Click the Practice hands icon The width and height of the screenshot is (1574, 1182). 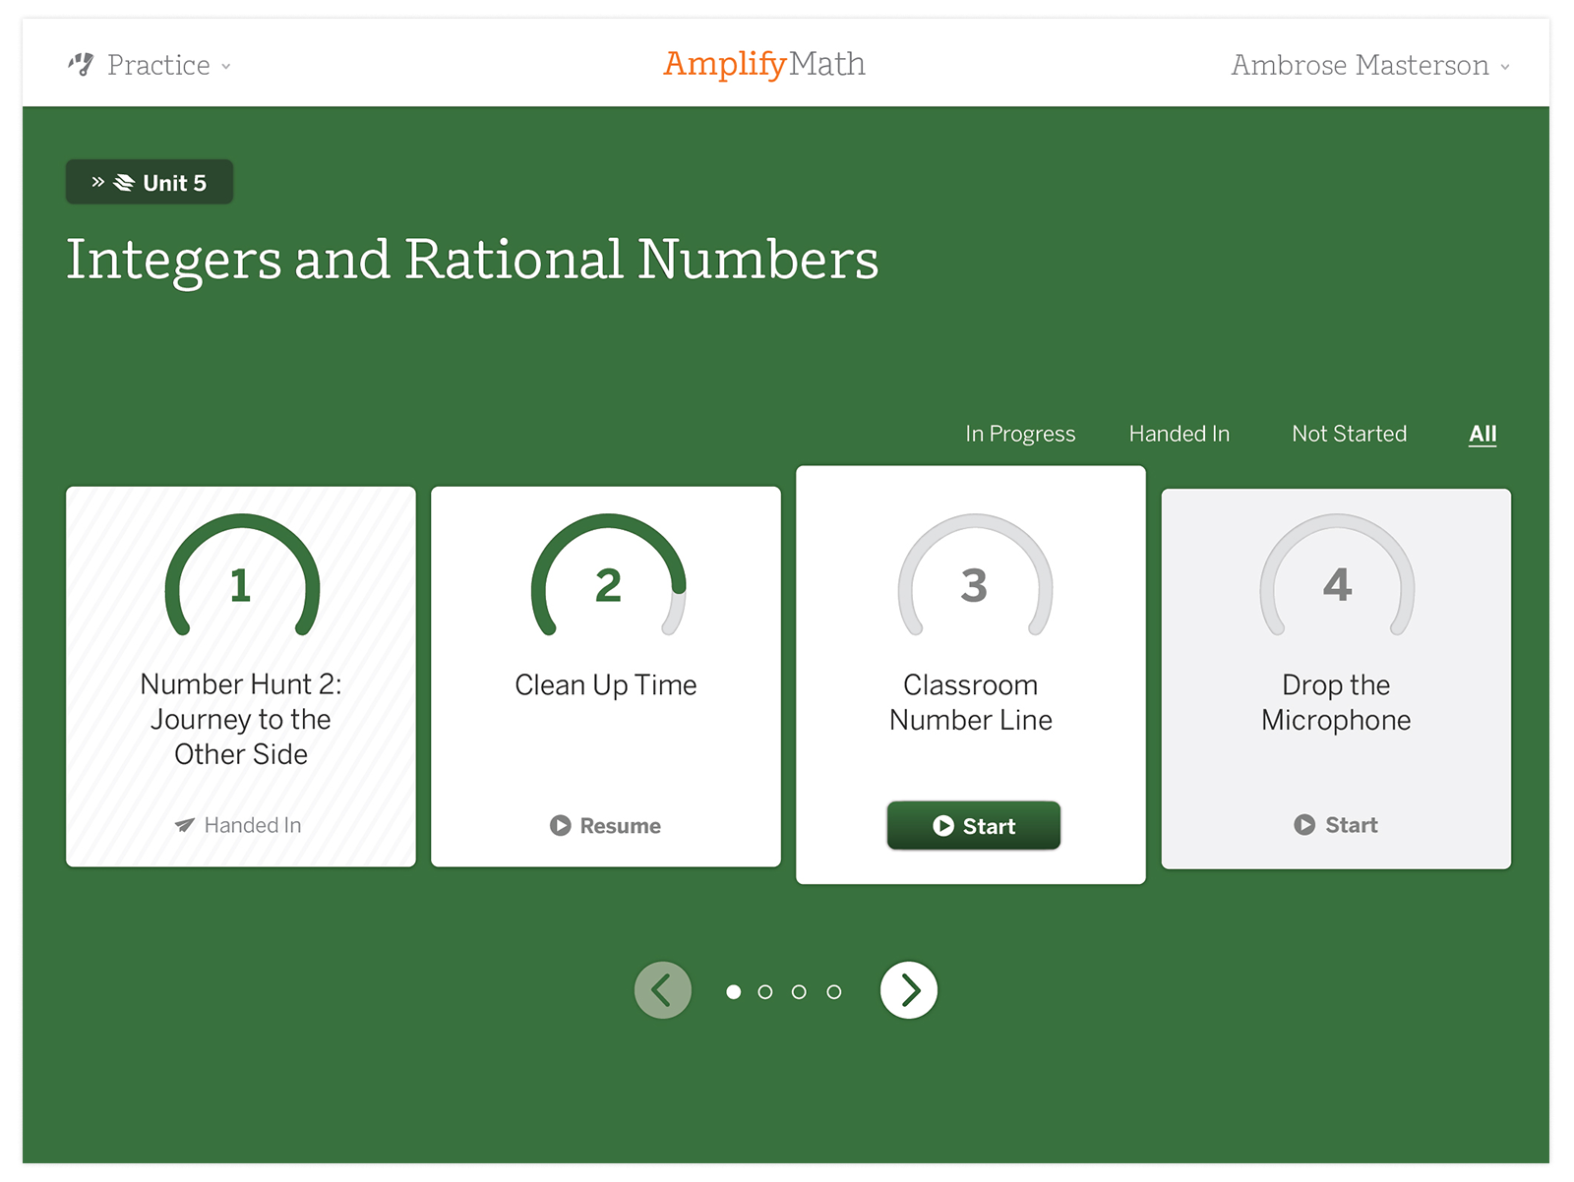click(81, 65)
